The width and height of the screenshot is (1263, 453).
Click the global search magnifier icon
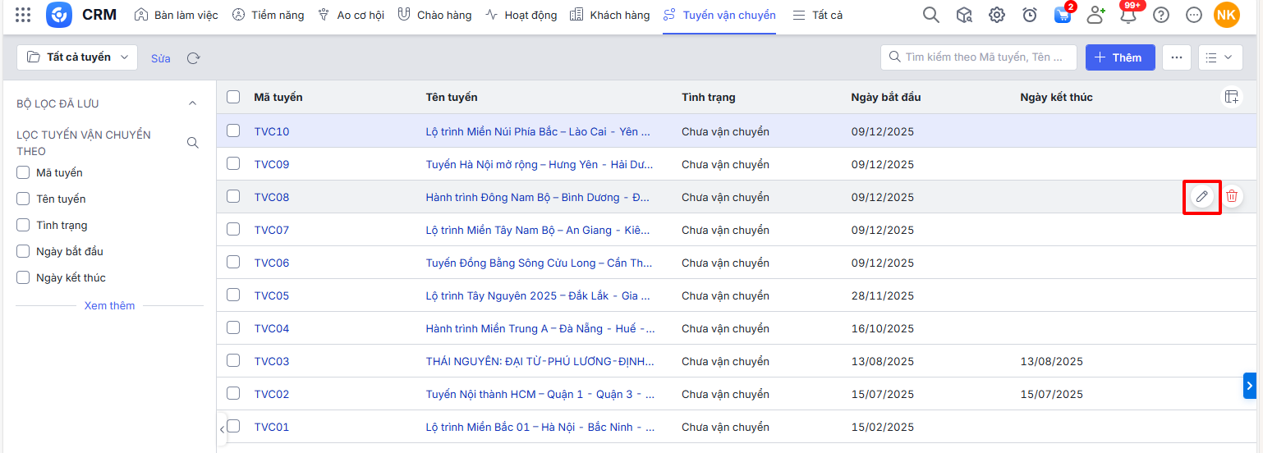click(x=930, y=15)
